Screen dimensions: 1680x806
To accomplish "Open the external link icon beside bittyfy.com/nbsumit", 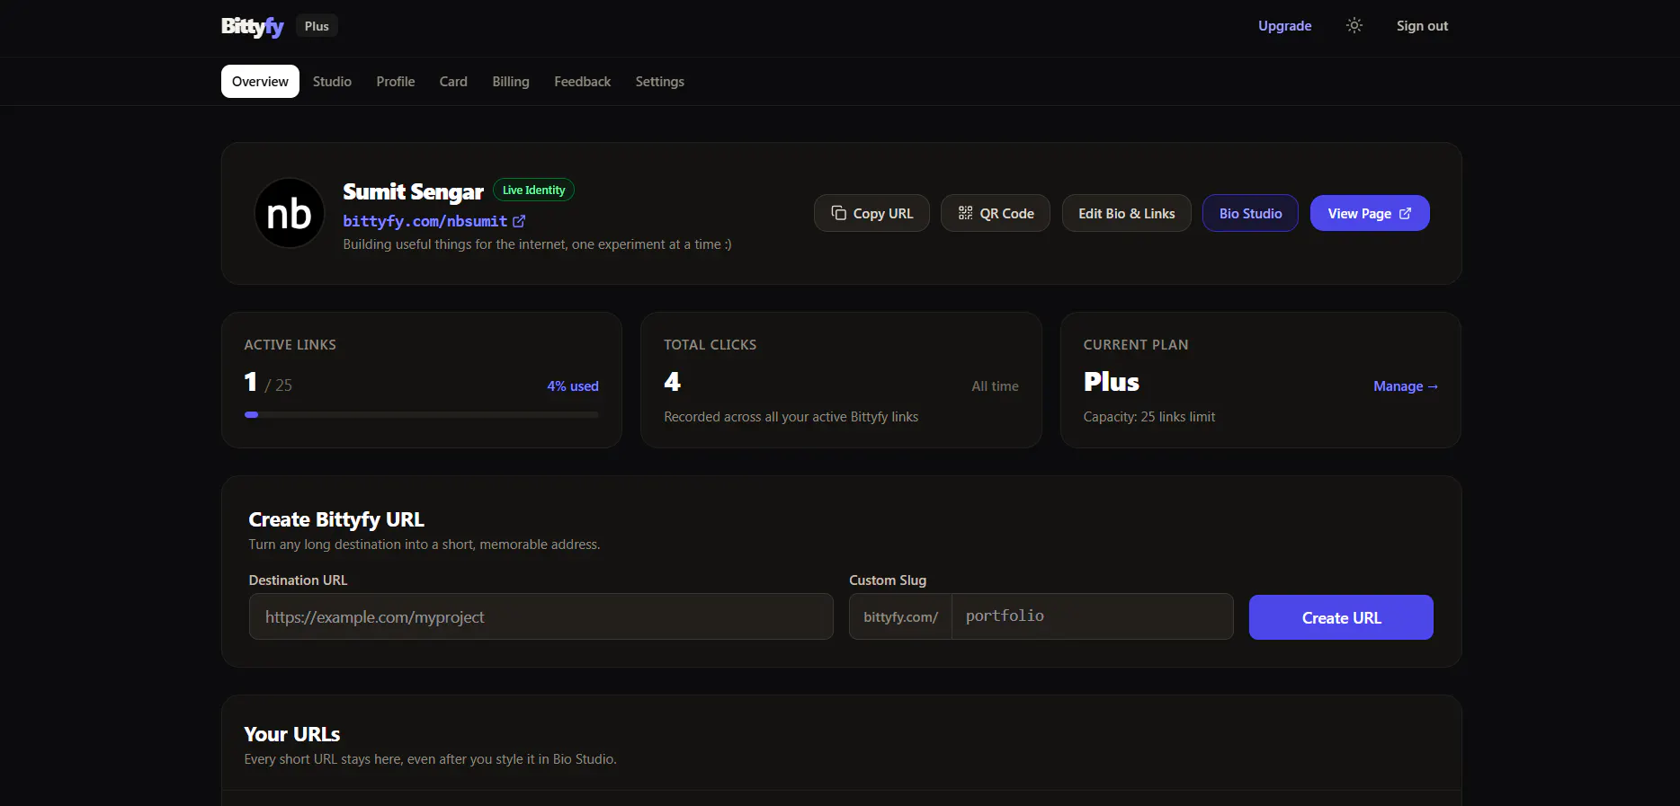I will pyautogui.click(x=519, y=221).
